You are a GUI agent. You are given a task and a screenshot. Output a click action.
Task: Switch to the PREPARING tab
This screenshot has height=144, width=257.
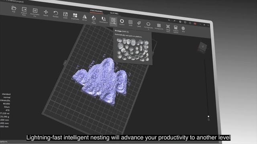96,11
